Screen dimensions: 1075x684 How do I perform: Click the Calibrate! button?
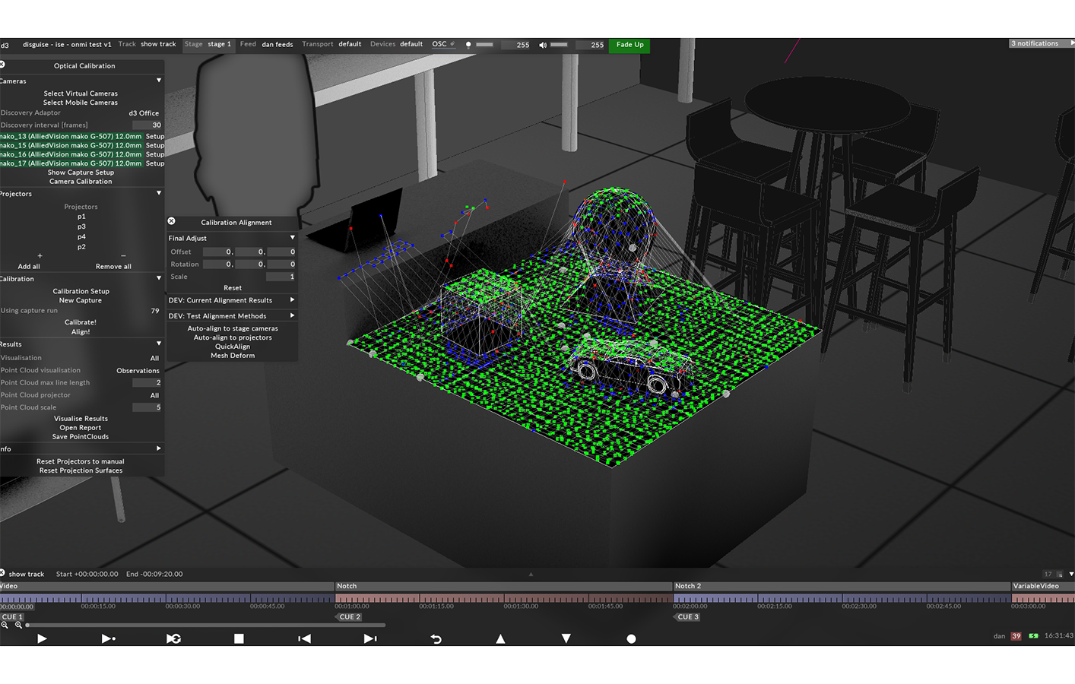coord(81,322)
